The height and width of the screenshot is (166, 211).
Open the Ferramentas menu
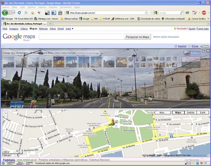click(66, 7)
